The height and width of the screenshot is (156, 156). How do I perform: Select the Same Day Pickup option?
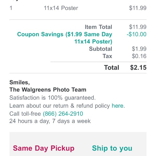[x=44, y=148]
